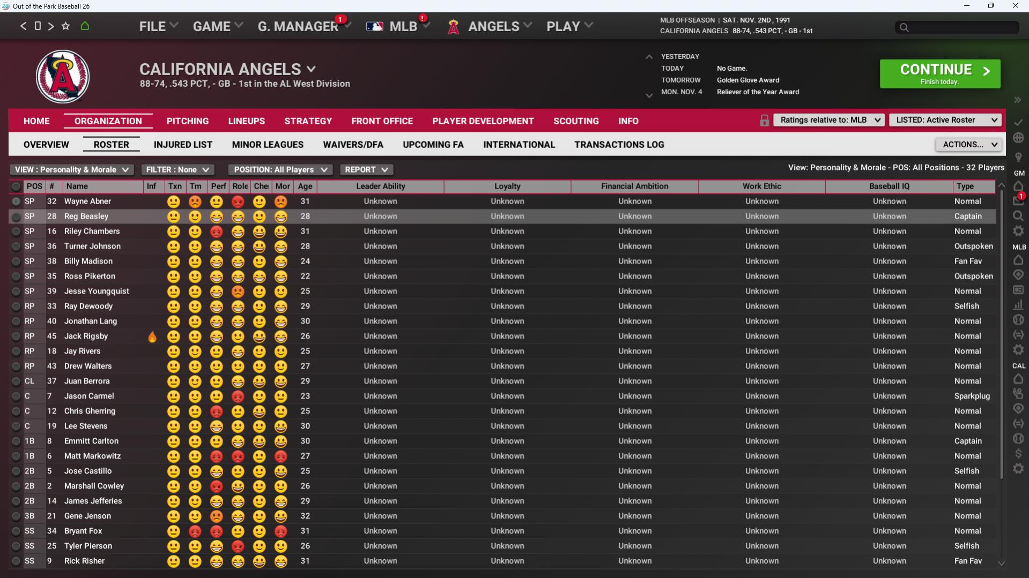Click the home icon in navigation bar

85,26
